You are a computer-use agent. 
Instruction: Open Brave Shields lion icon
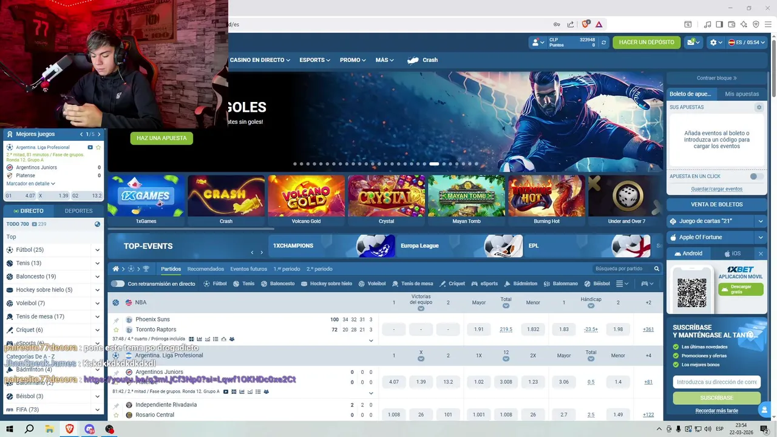tap(586, 24)
